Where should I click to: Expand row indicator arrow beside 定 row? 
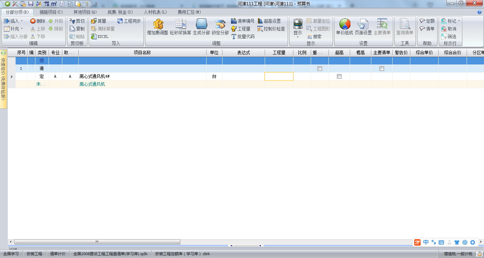[x=12, y=77]
